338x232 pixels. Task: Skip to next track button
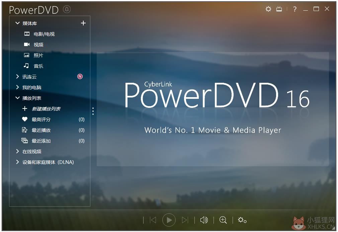click(185, 220)
